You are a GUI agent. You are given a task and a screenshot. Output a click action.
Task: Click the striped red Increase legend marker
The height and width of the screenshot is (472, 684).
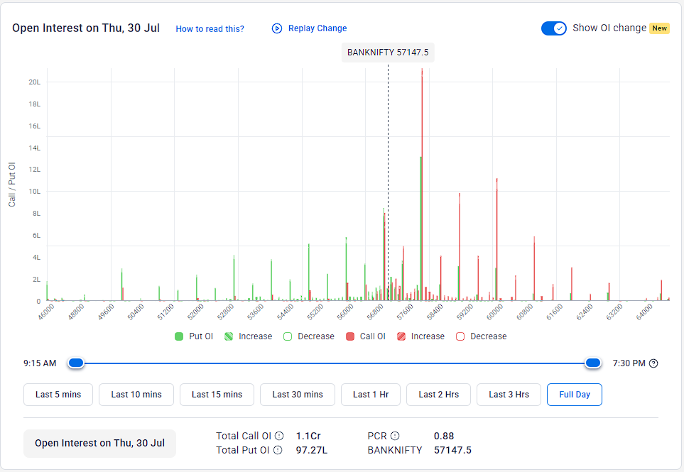coord(401,336)
